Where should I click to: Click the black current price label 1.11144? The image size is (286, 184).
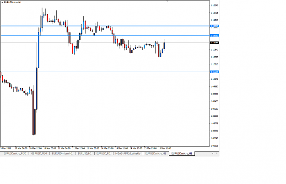click(x=215, y=42)
